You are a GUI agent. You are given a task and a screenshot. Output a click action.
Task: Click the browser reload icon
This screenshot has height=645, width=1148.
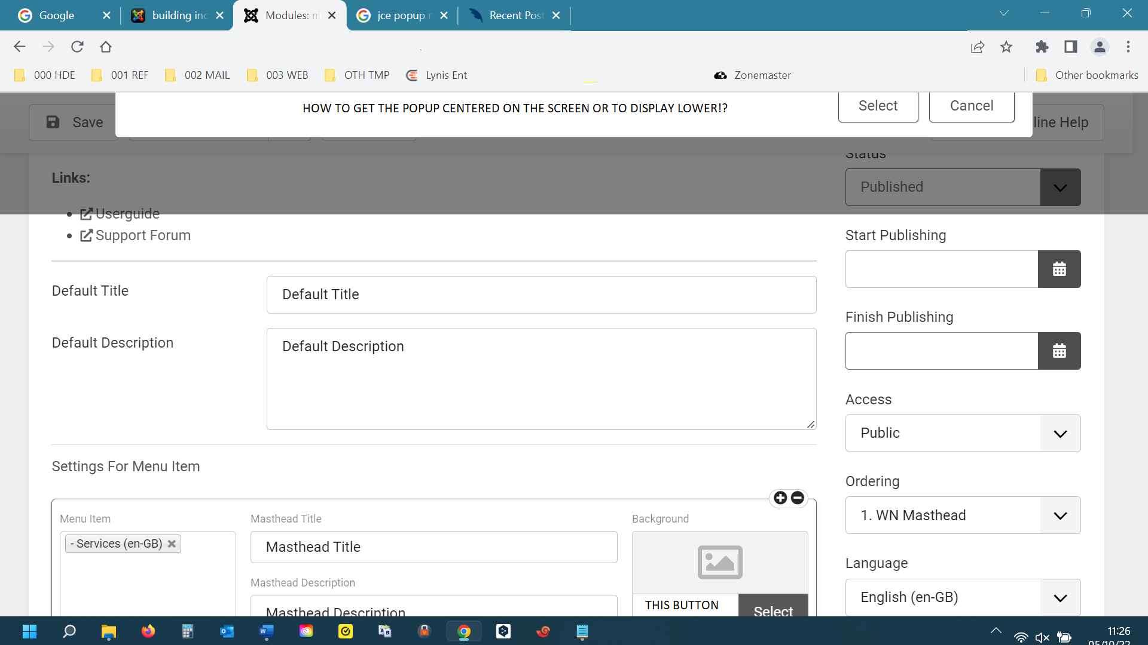click(x=77, y=47)
